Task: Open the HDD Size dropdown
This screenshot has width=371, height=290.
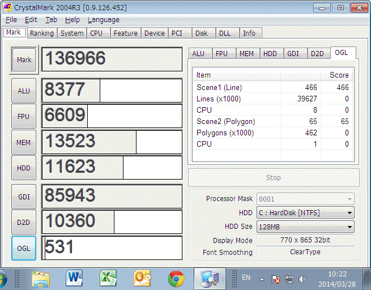Action: (x=305, y=227)
